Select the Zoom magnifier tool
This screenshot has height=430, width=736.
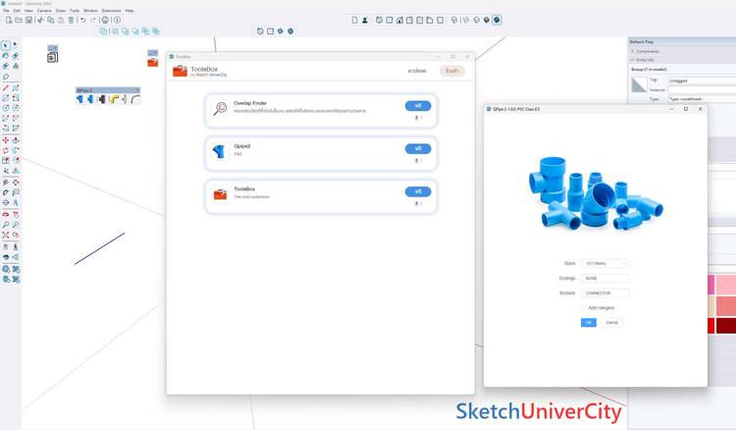(x=6, y=225)
